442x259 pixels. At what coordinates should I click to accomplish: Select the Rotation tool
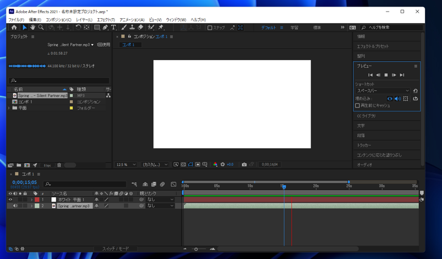pyautogui.click(x=78, y=28)
